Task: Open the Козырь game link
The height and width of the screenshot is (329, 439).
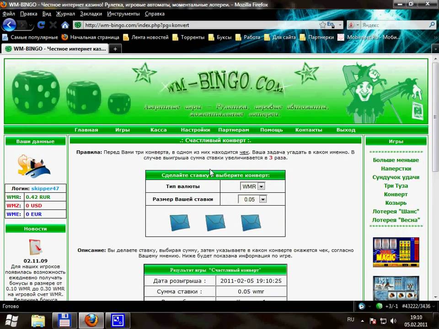Action: click(396, 203)
